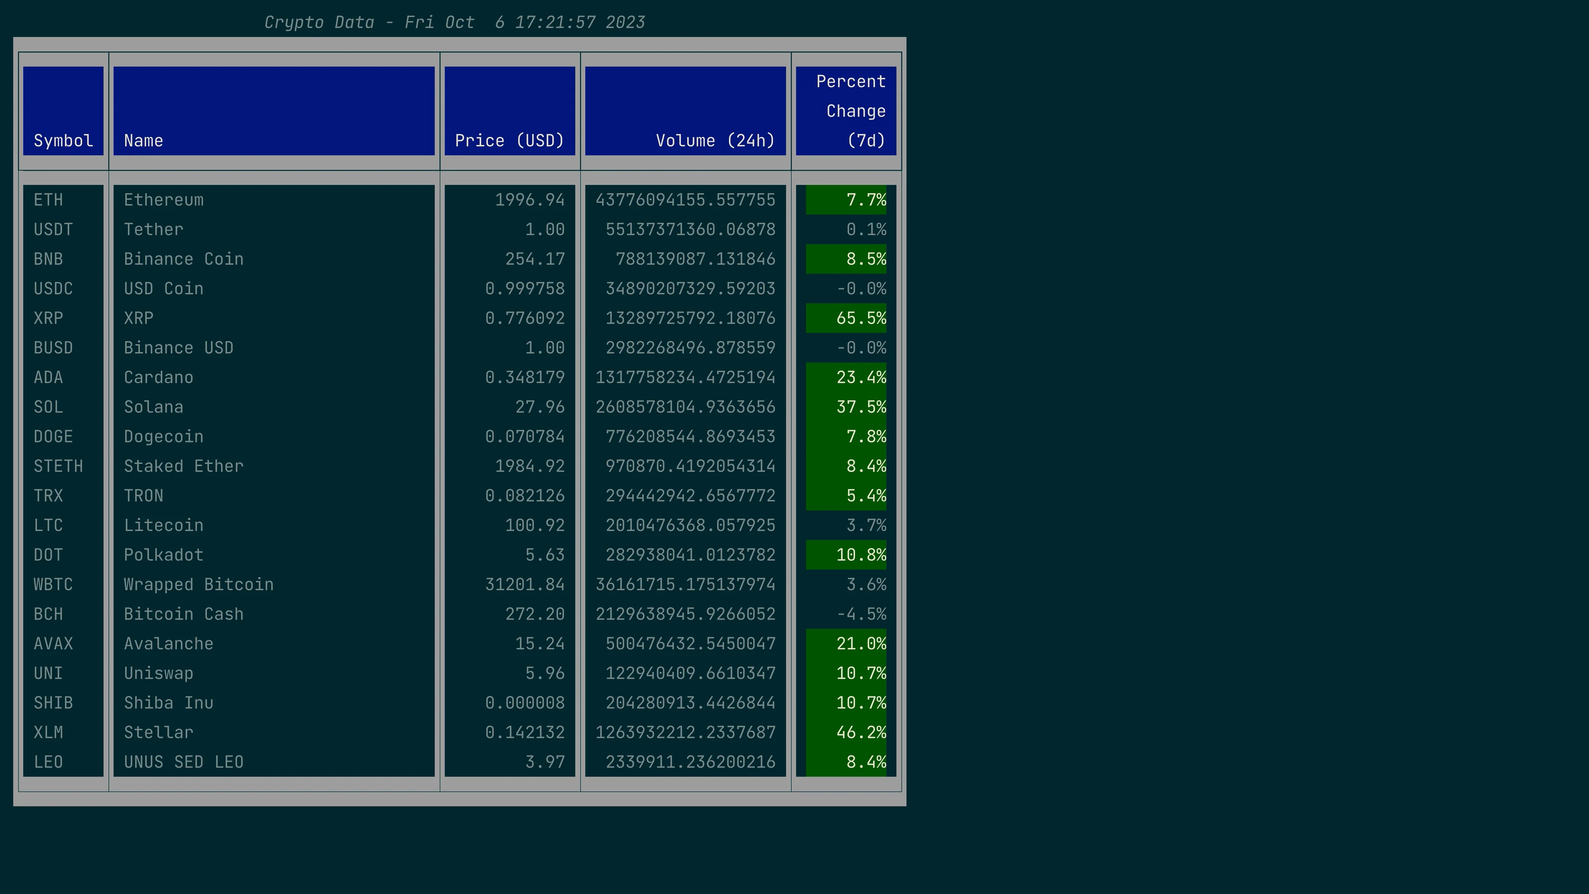Click Solana's 37.5% change value
The width and height of the screenshot is (1589, 894).
[x=861, y=407]
